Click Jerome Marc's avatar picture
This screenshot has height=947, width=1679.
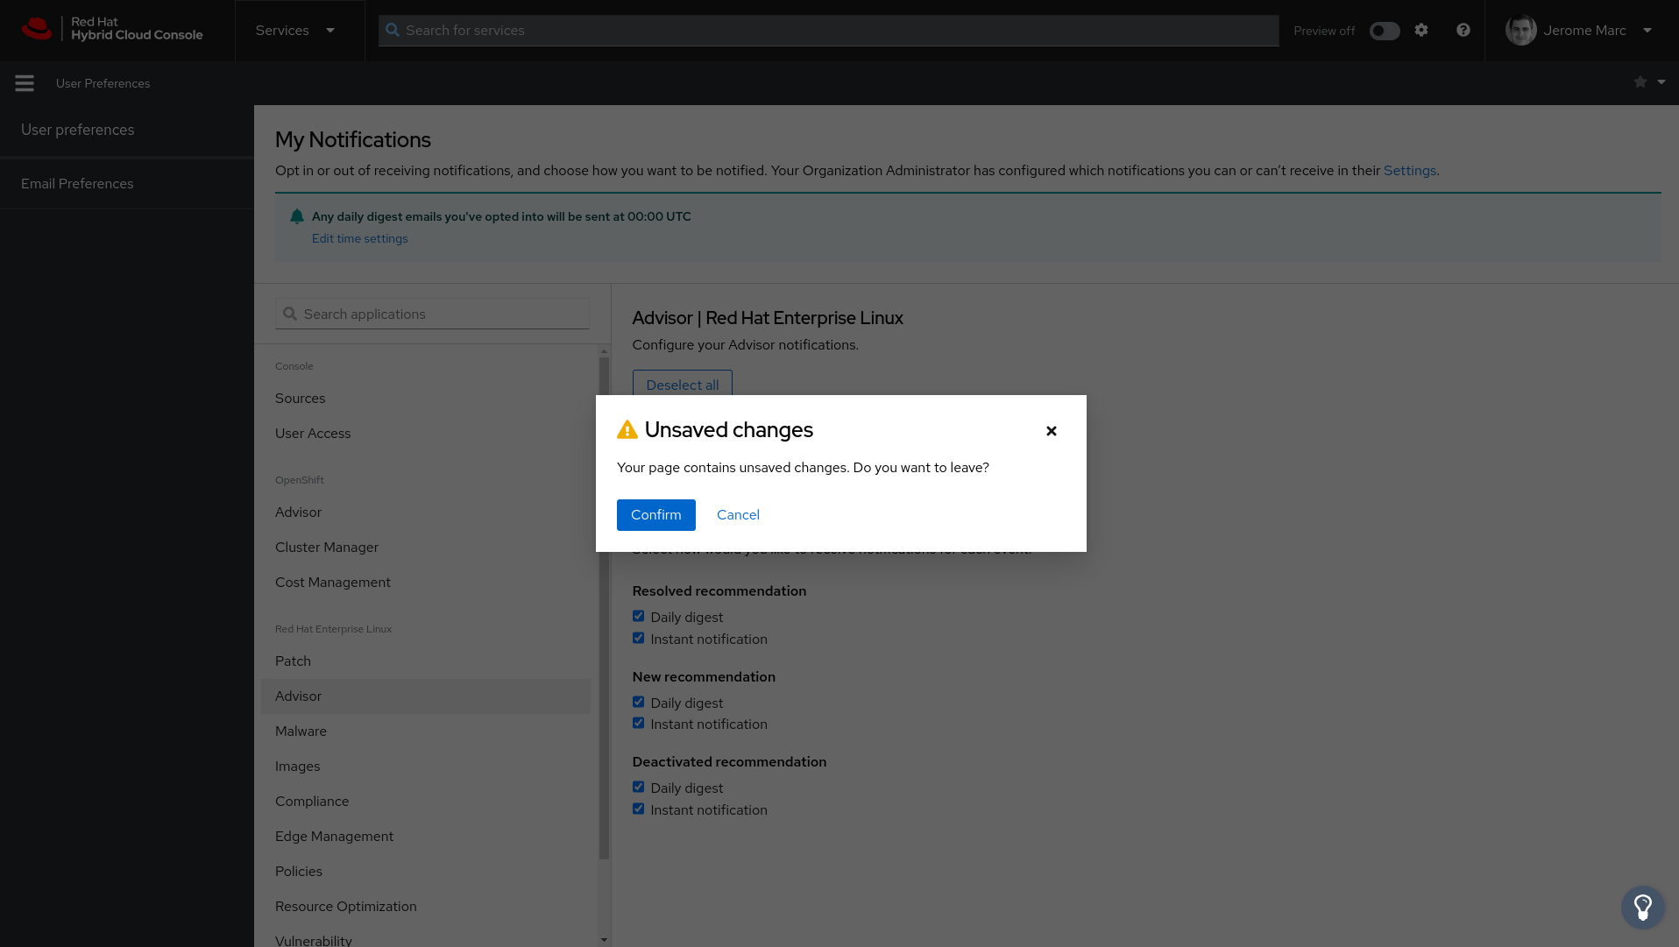(x=1520, y=30)
